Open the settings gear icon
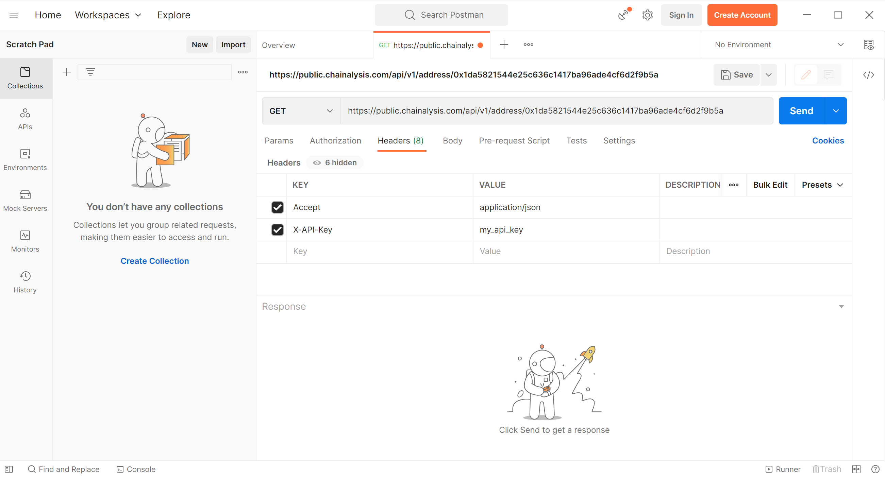The height and width of the screenshot is (477, 885). (647, 15)
